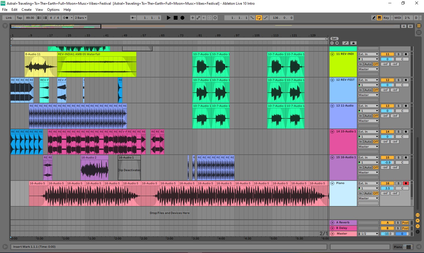This screenshot has height=253, width=424.
Task: Click the Punch-Out switch
Action: (266, 18)
